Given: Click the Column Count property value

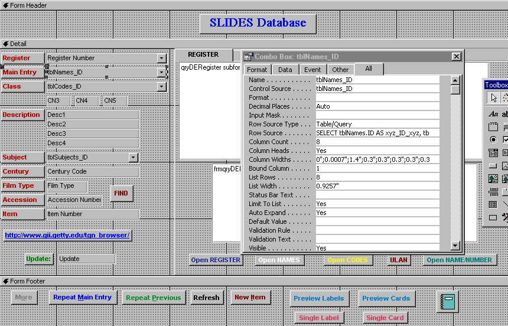Looking at the screenshot, I should (x=377, y=142).
